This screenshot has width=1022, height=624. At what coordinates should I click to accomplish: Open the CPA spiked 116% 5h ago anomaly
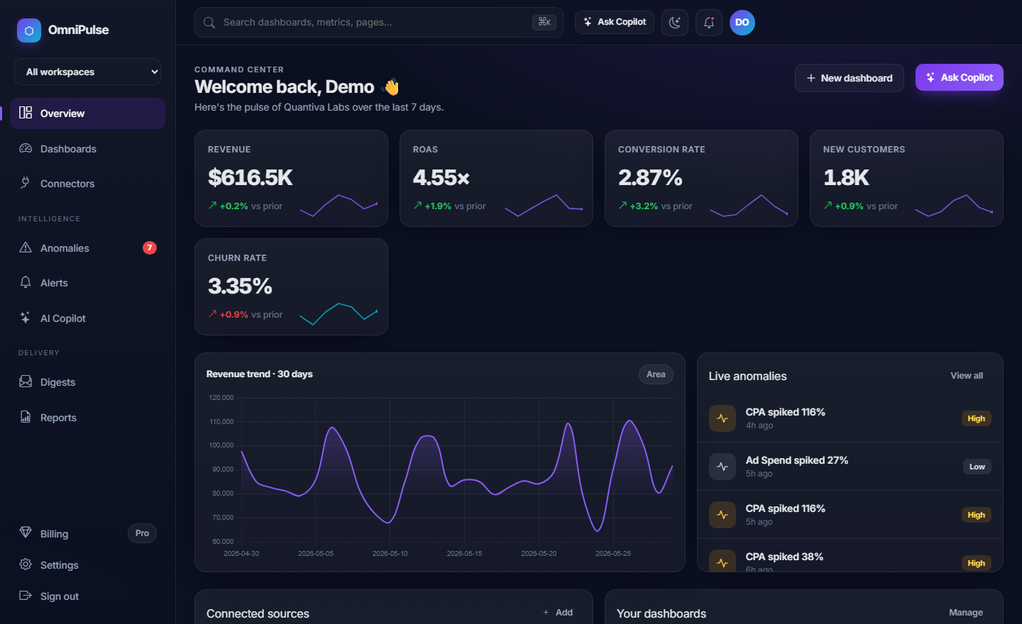(x=850, y=515)
